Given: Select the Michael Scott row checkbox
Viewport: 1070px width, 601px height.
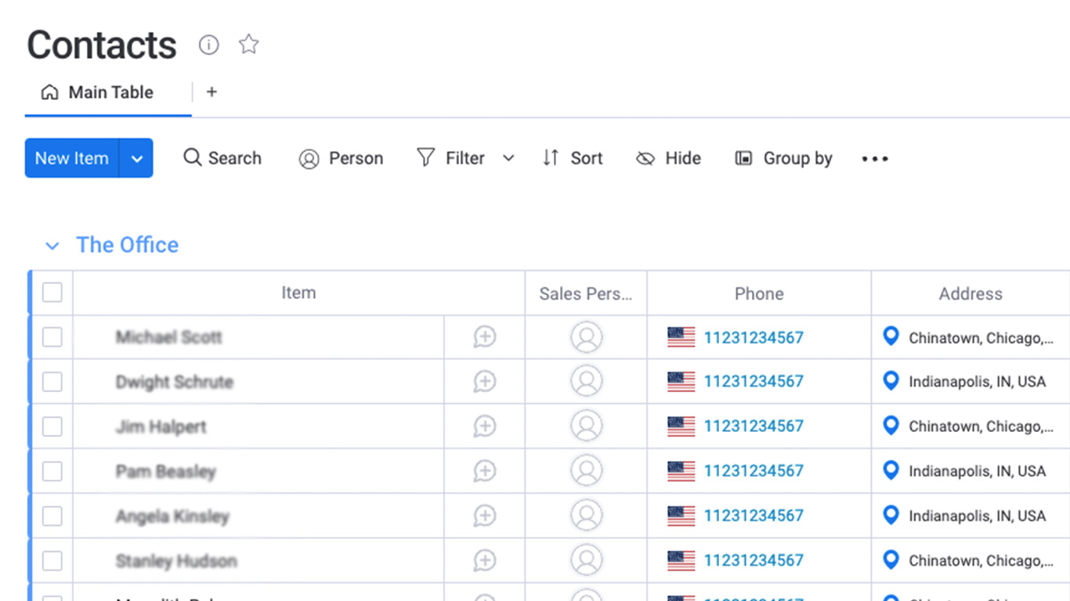Looking at the screenshot, I should coord(52,337).
